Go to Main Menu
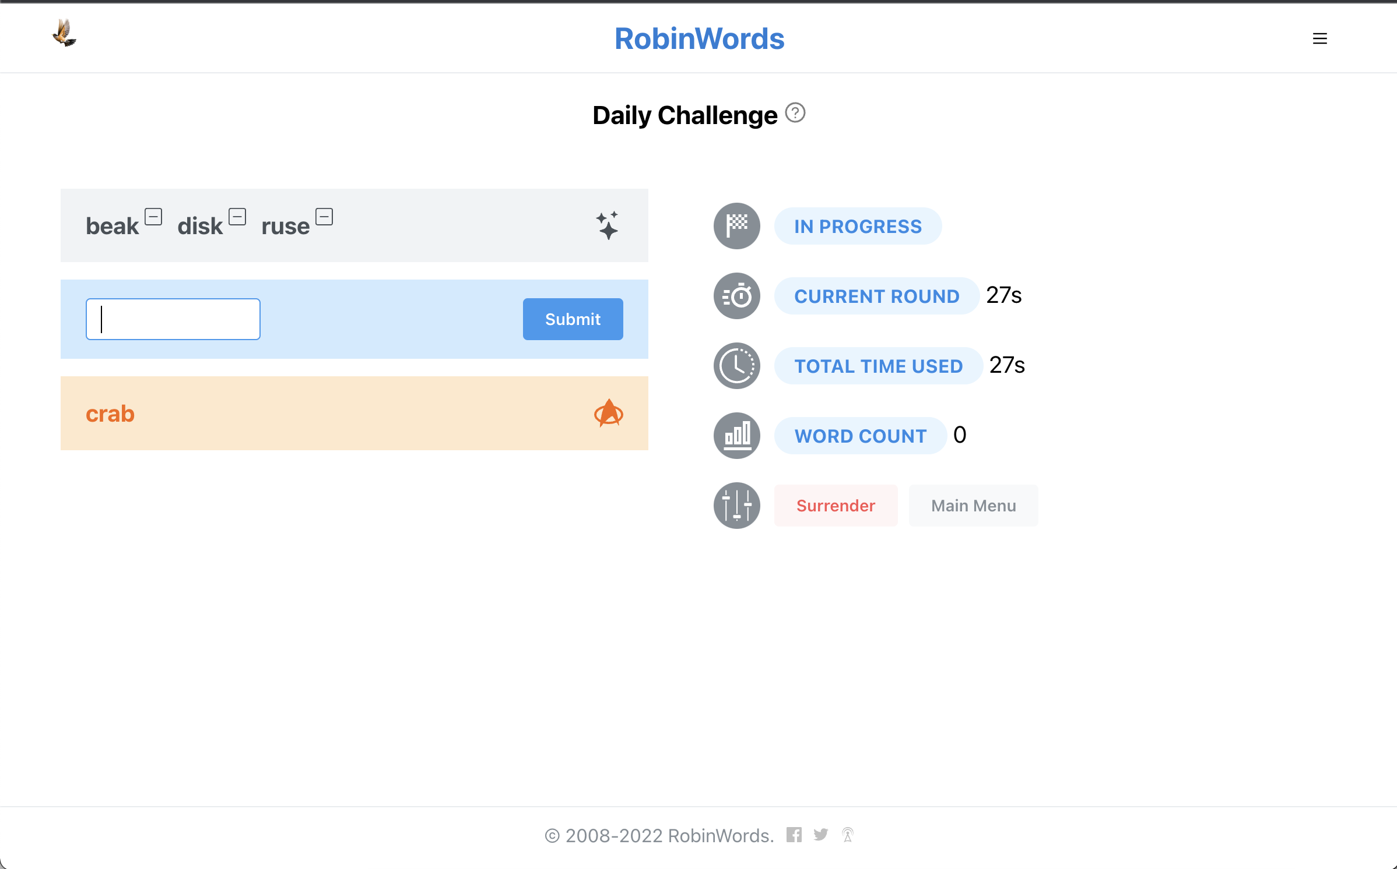The height and width of the screenshot is (869, 1397). pos(973,506)
